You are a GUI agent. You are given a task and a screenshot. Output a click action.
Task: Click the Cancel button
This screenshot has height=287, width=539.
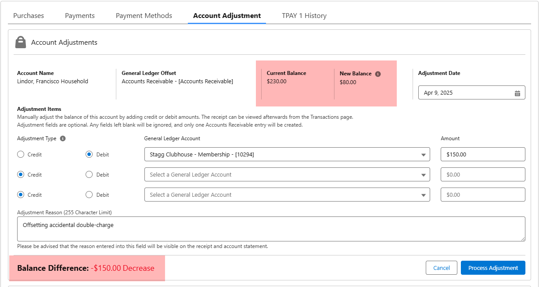coord(442,268)
